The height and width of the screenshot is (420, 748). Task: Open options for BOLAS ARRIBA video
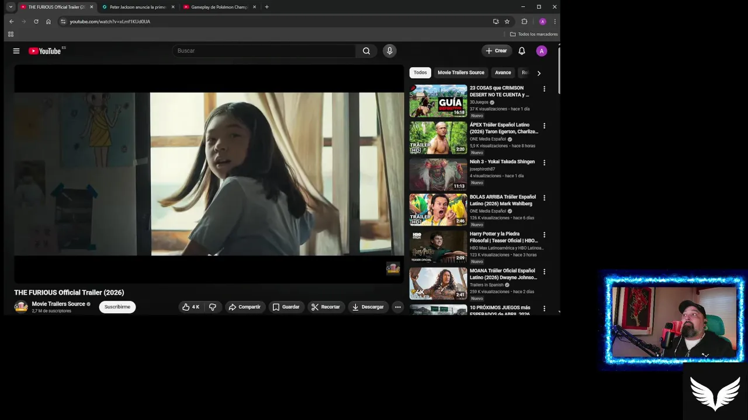coord(544,198)
